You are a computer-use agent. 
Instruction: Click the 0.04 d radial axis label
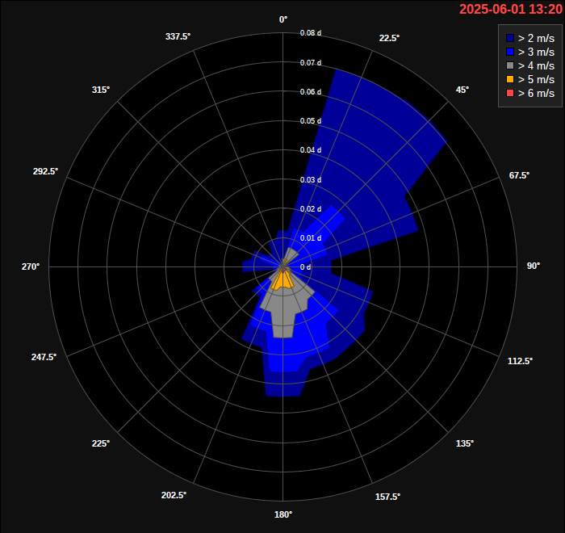tap(311, 150)
